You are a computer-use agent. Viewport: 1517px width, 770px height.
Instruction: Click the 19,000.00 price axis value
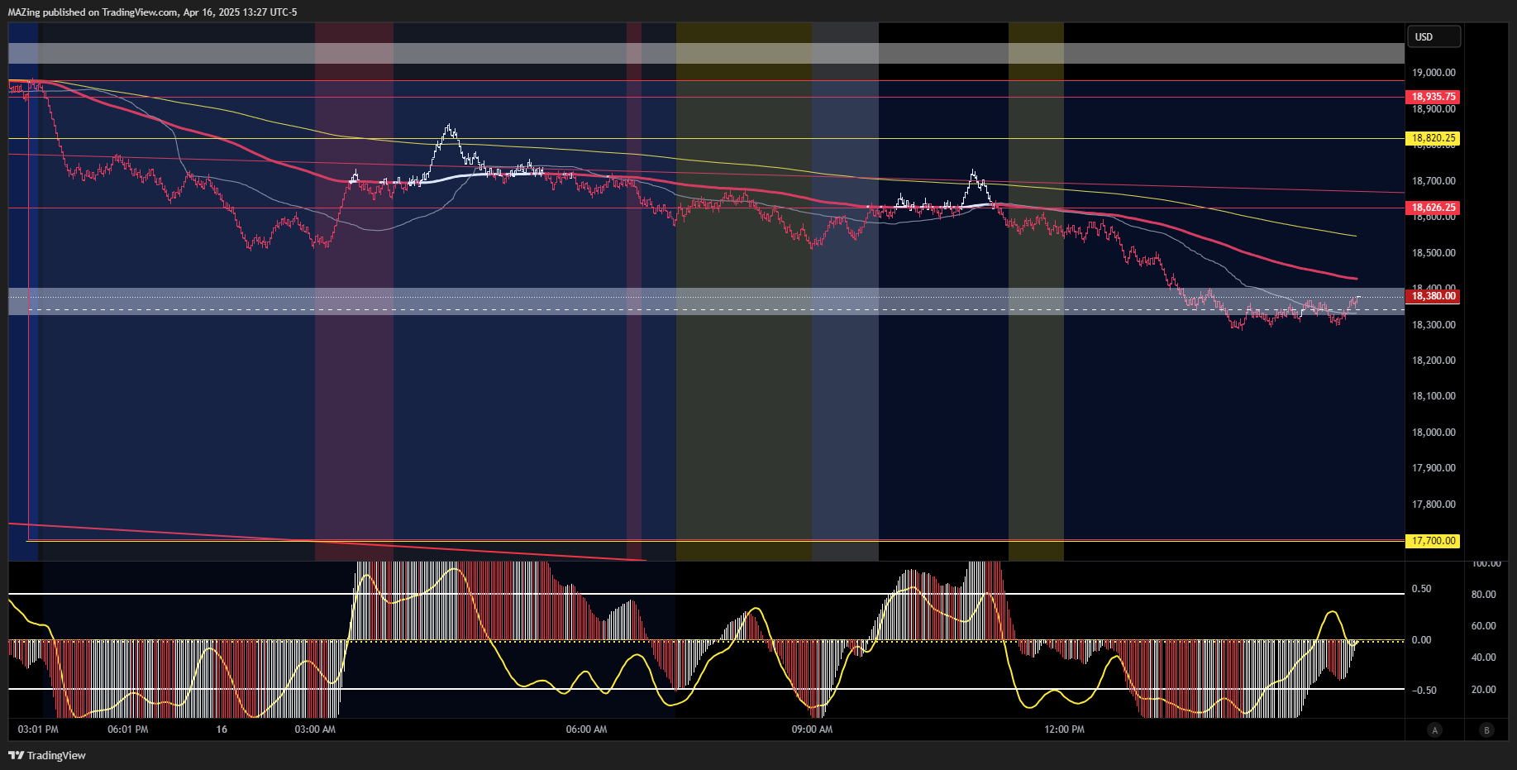[x=1434, y=73]
